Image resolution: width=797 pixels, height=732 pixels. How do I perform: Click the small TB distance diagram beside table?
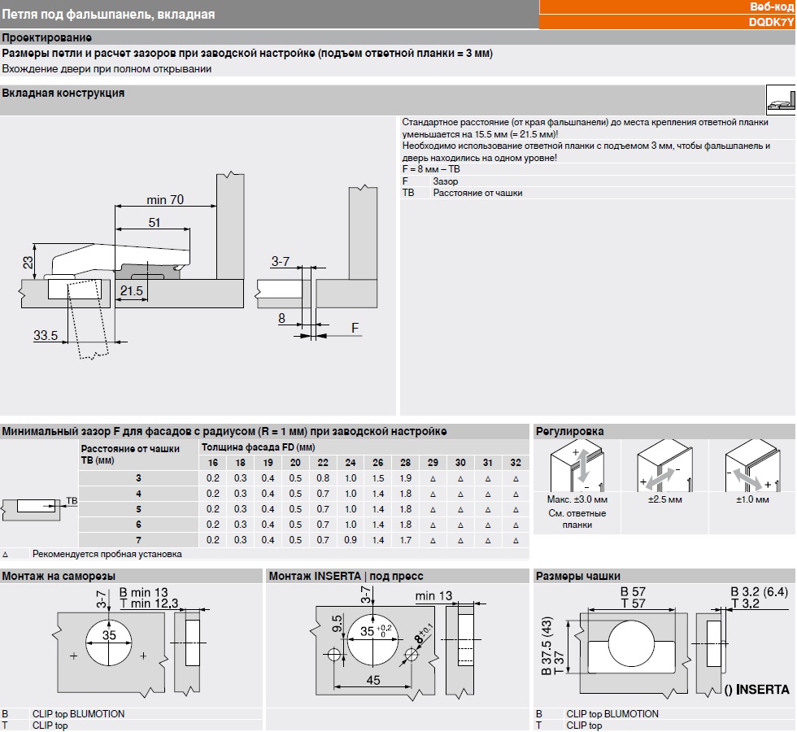[x=37, y=506]
